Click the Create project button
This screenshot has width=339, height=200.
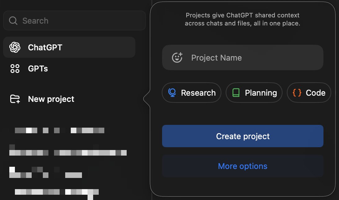[x=242, y=136]
